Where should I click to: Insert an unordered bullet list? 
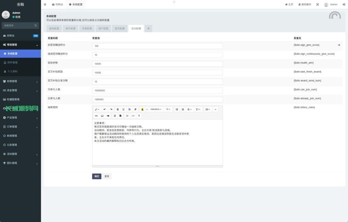tap(177, 109)
